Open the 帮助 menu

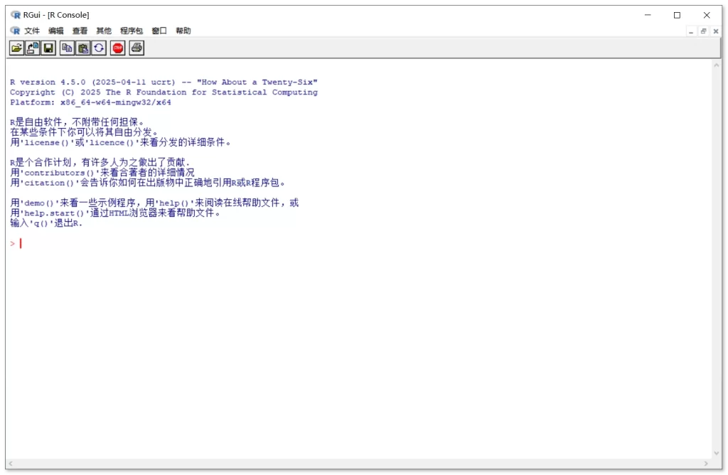(183, 31)
